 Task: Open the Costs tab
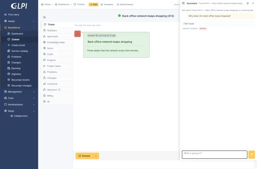point(57,54)
